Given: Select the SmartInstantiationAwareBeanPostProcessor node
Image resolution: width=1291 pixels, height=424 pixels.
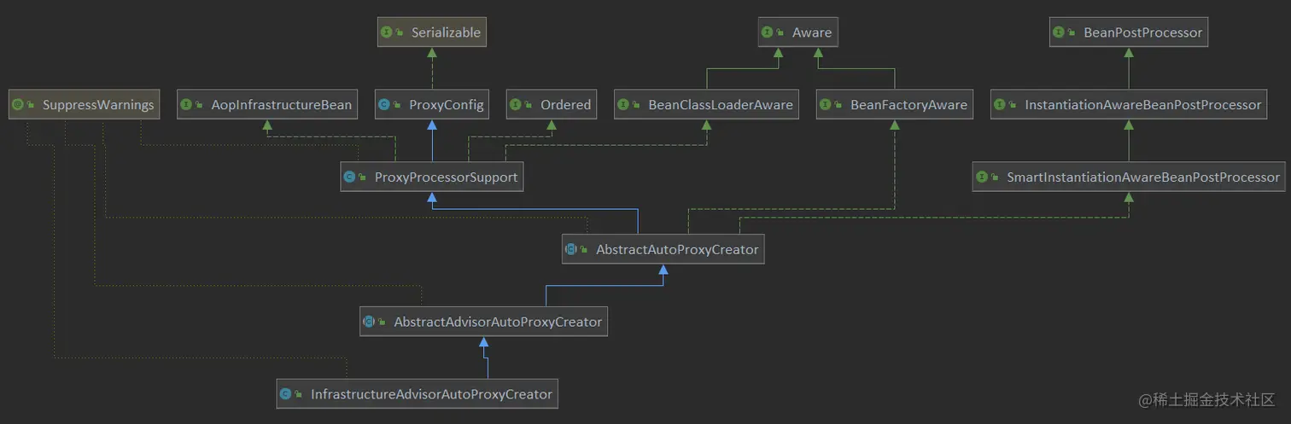Looking at the screenshot, I should click(x=1129, y=177).
